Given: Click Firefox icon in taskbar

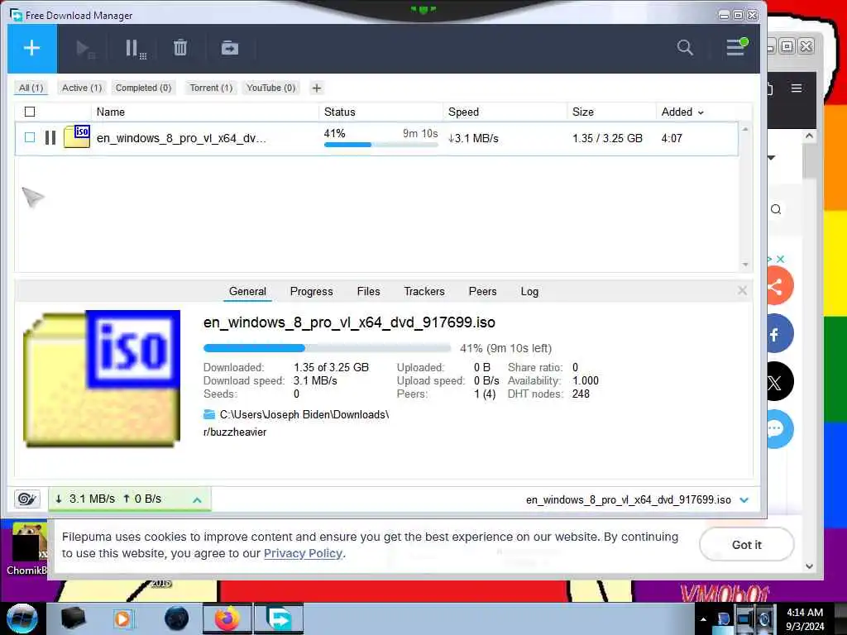Looking at the screenshot, I should (227, 618).
